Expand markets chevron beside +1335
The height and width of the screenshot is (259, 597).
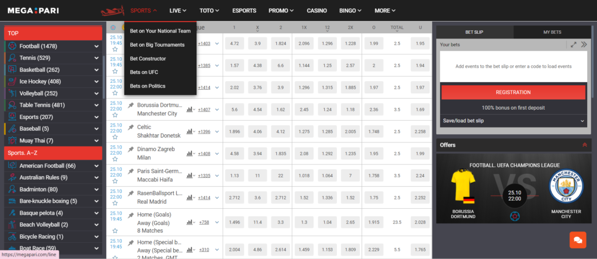(x=217, y=176)
